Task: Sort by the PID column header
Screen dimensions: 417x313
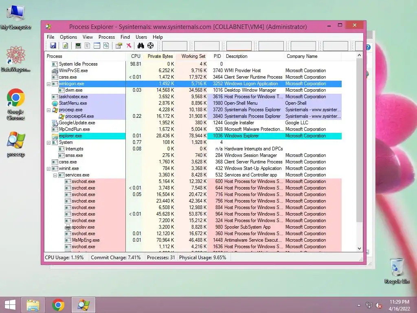Action: pyautogui.click(x=216, y=56)
